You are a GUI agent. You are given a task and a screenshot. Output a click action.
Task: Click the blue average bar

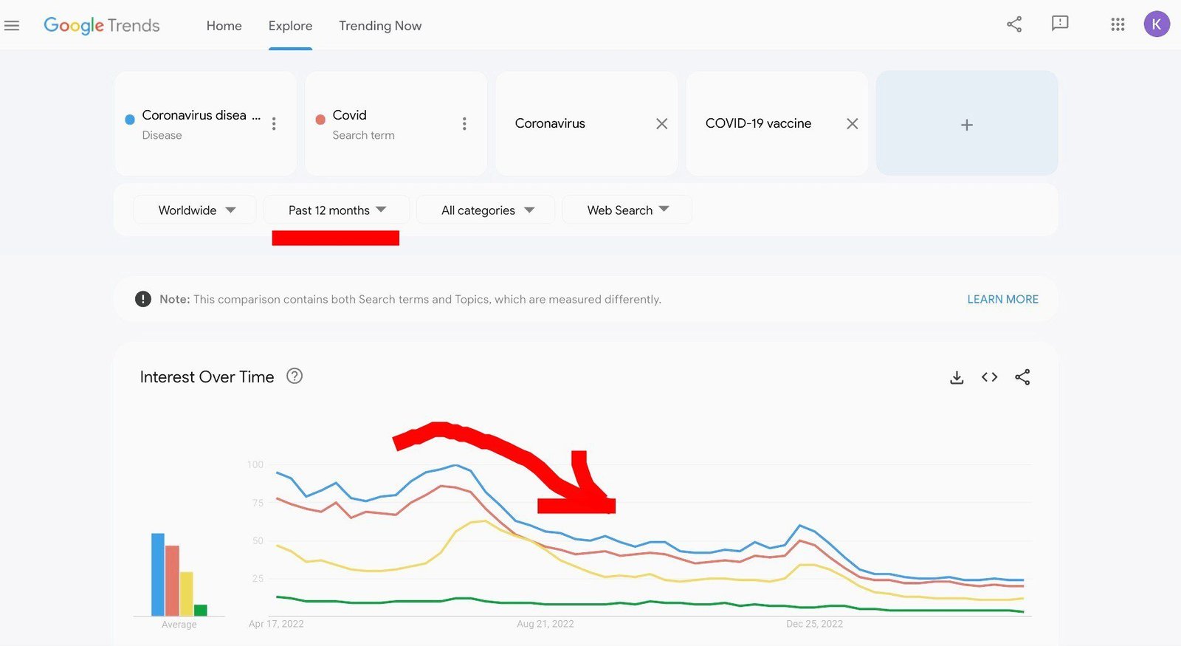coord(158,574)
